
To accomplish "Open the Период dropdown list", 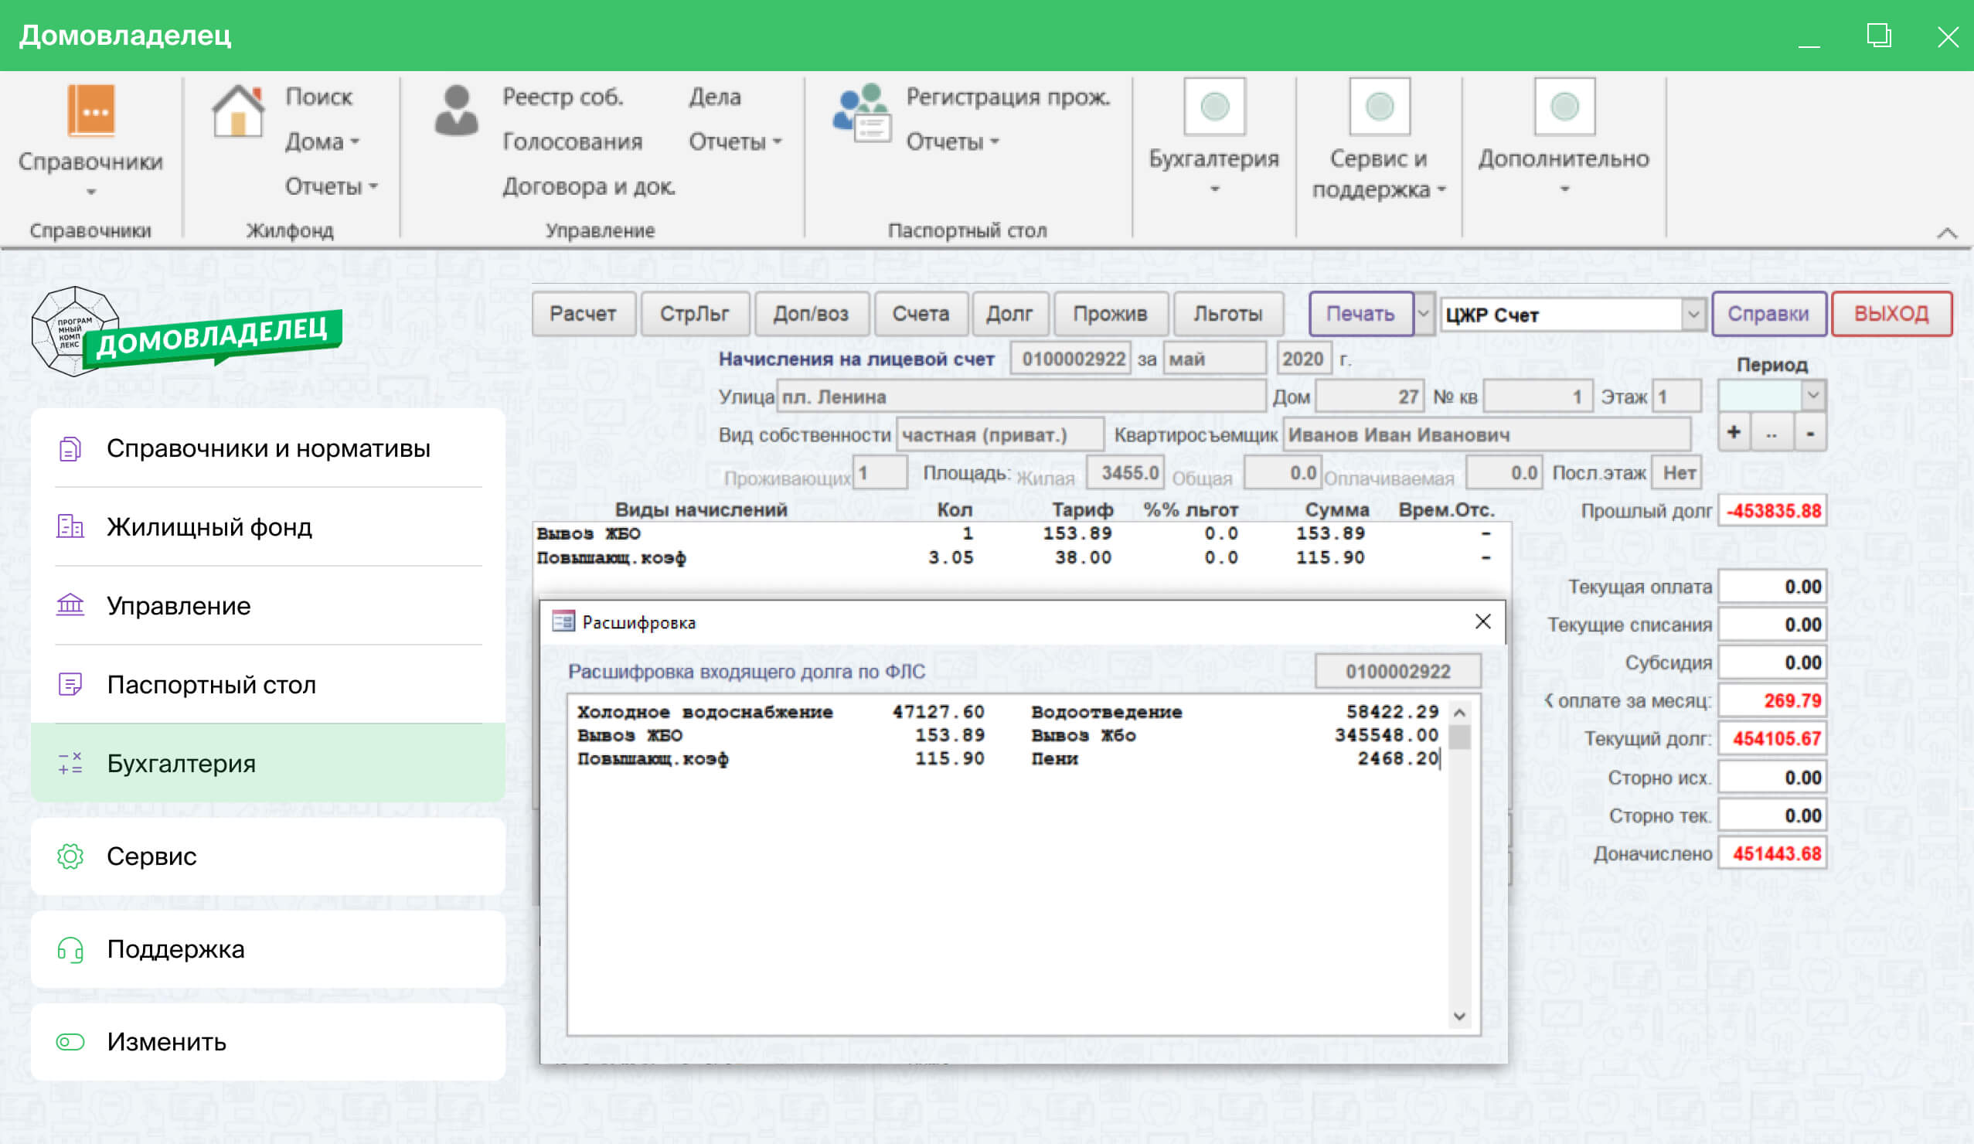I will 1812,396.
